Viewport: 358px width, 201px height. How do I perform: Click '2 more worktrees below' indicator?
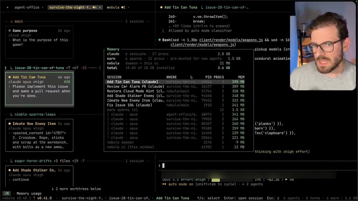(x=76, y=189)
